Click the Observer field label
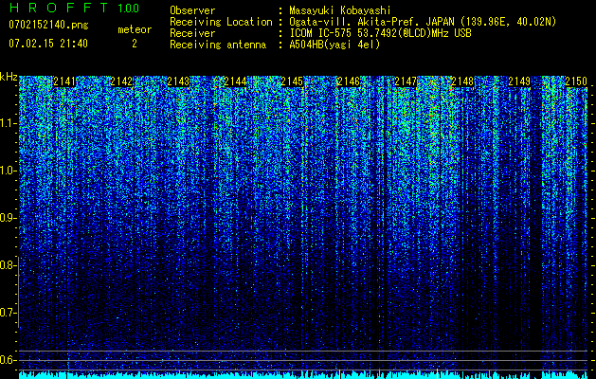The width and height of the screenshot is (596, 379). tap(192, 10)
